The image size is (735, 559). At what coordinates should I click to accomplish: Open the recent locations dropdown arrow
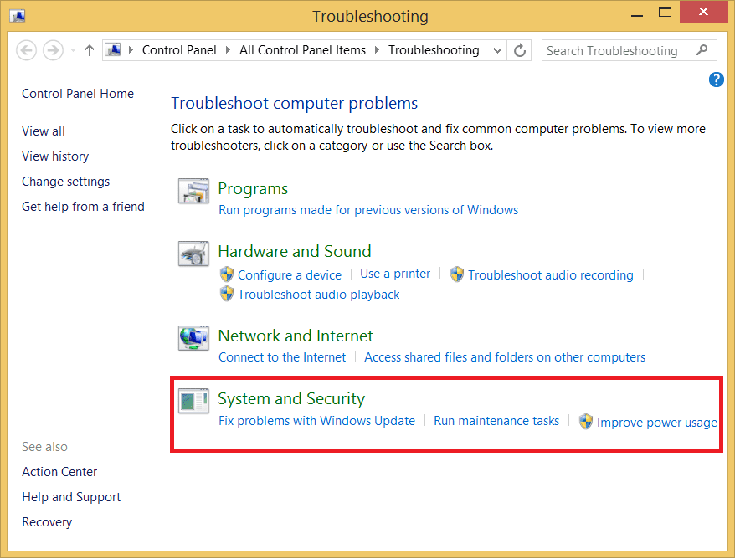coord(73,50)
